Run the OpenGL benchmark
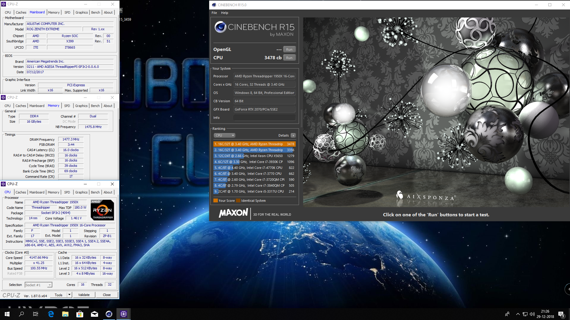This screenshot has height=320, width=570. click(x=289, y=49)
